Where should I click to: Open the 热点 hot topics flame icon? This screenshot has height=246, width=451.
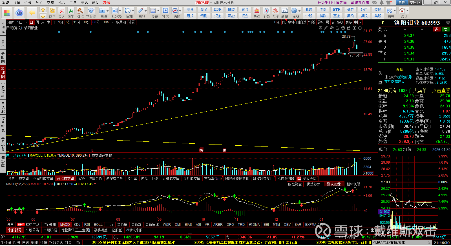tap(257, 11)
